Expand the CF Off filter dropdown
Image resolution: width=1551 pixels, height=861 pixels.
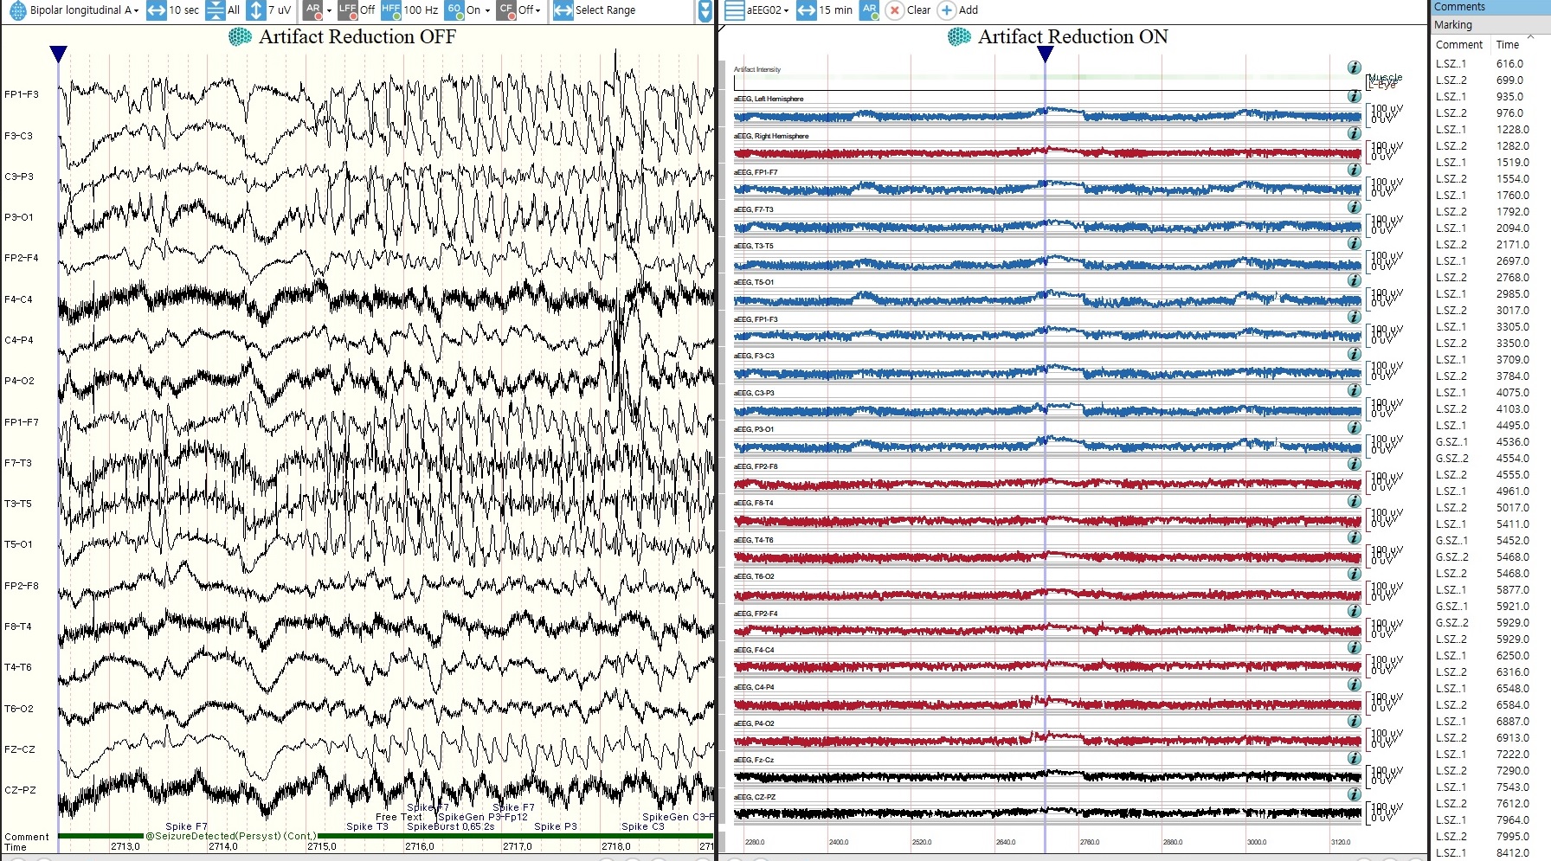[x=537, y=11]
